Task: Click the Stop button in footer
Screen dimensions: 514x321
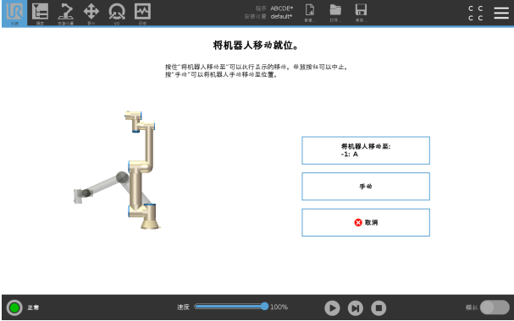Action: pos(379,308)
